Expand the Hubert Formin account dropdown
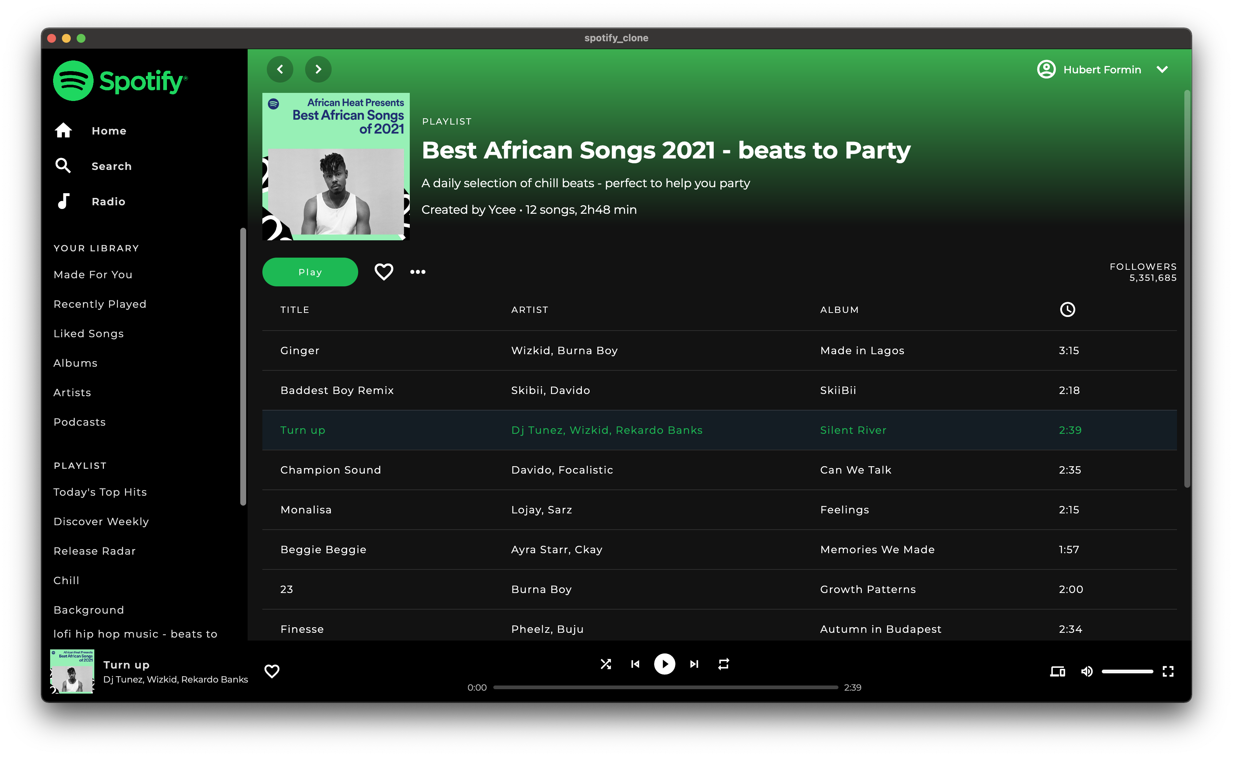The width and height of the screenshot is (1233, 757). [x=1166, y=70]
